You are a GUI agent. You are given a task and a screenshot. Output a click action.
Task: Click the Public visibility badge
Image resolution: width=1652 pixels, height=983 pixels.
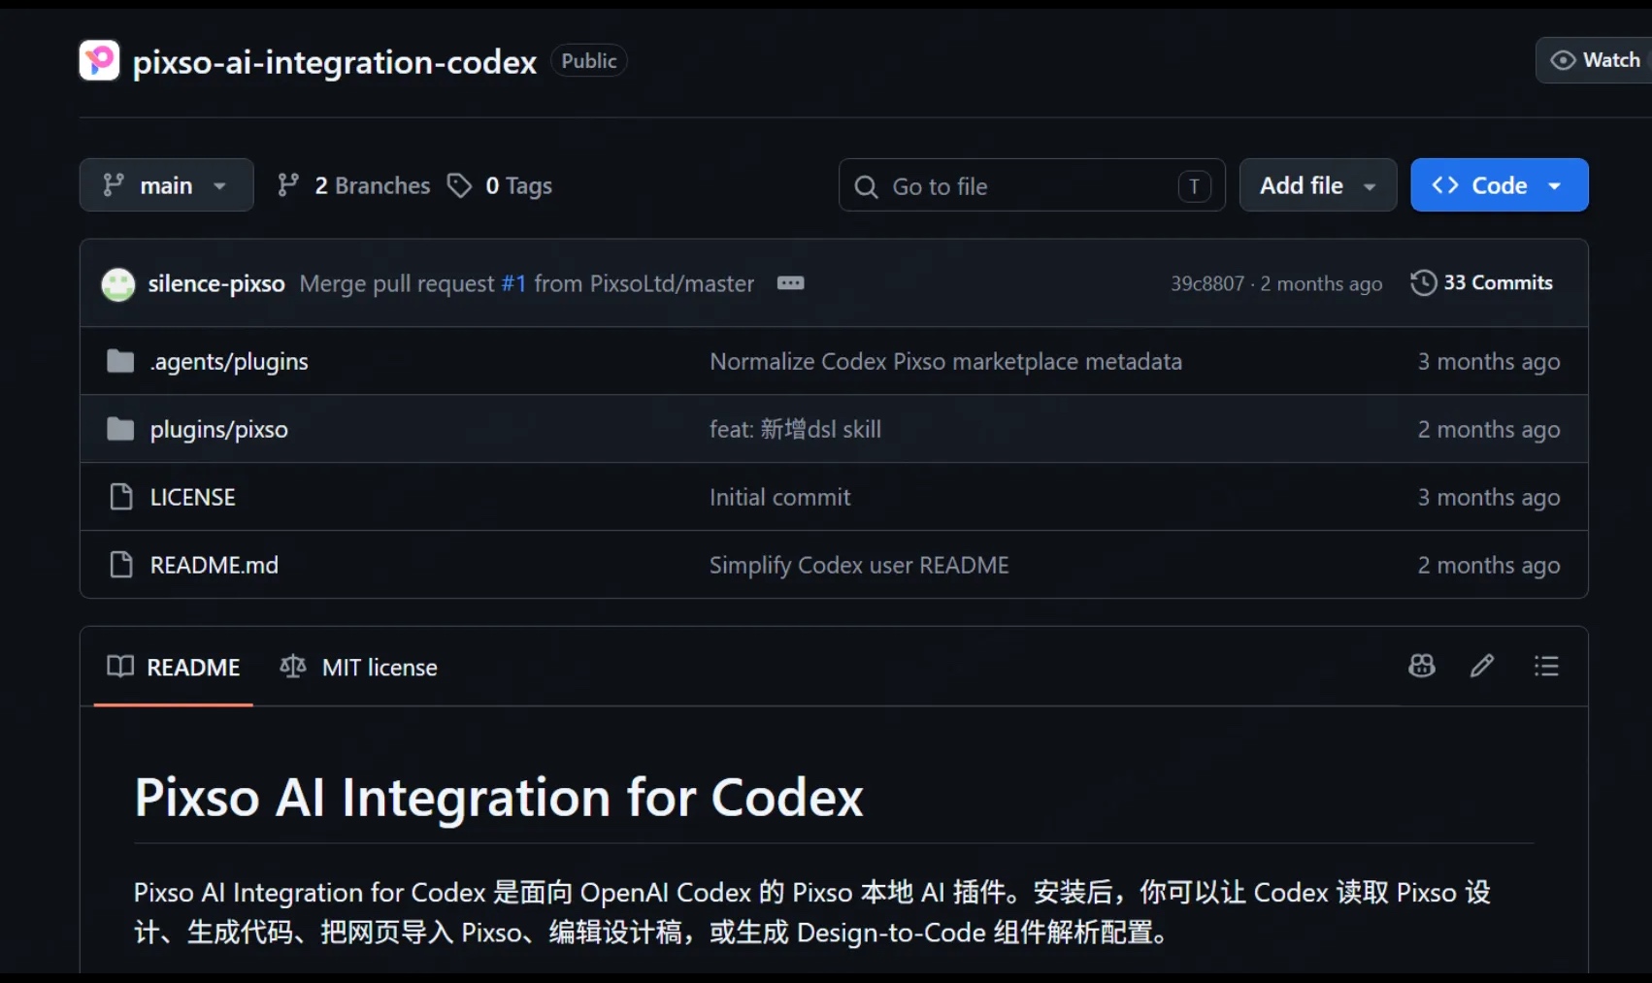(x=589, y=60)
